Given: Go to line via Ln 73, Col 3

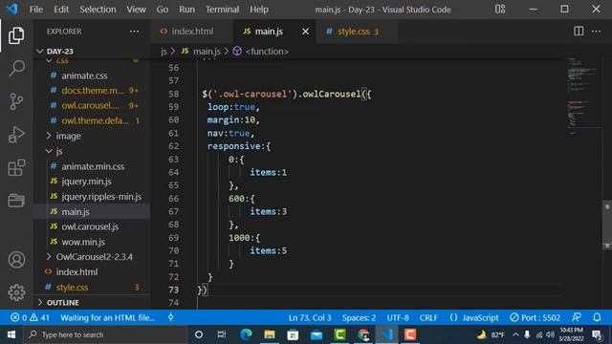Looking at the screenshot, I should click(x=310, y=317).
